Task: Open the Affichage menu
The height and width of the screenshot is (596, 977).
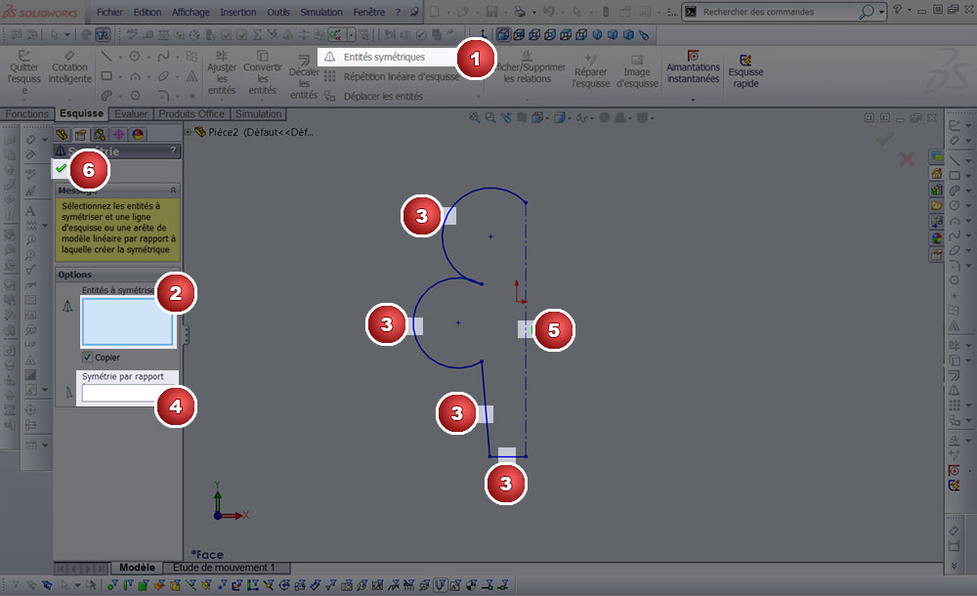Action: 191,12
